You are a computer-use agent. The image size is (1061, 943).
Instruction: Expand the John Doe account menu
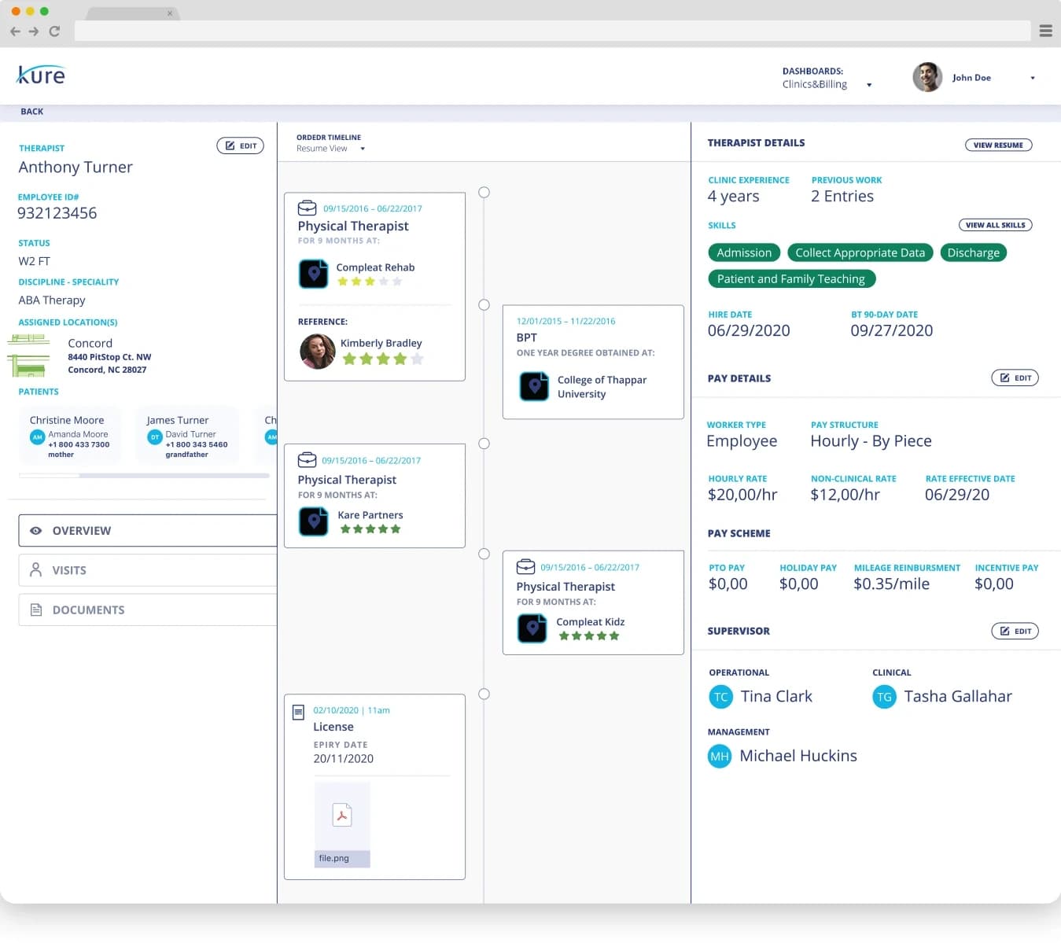(1032, 78)
